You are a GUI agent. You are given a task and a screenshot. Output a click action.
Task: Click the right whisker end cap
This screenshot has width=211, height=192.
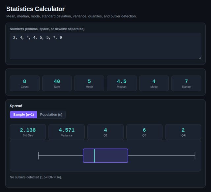pyautogui.click(x=195, y=156)
